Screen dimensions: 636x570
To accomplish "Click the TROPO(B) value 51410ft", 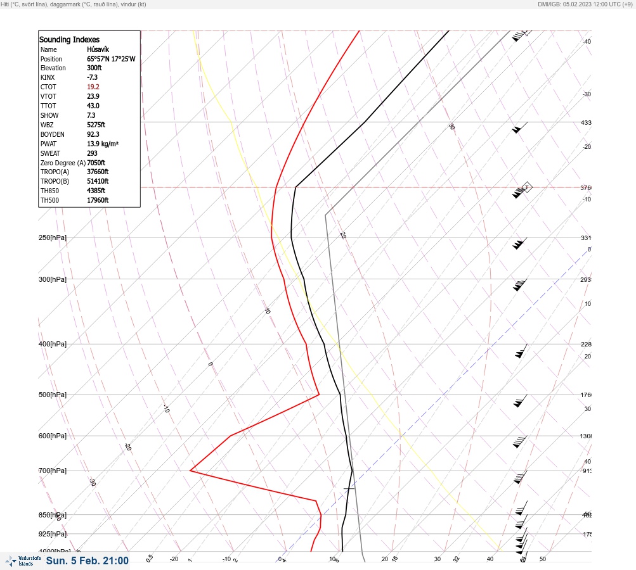I will click(x=98, y=182).
